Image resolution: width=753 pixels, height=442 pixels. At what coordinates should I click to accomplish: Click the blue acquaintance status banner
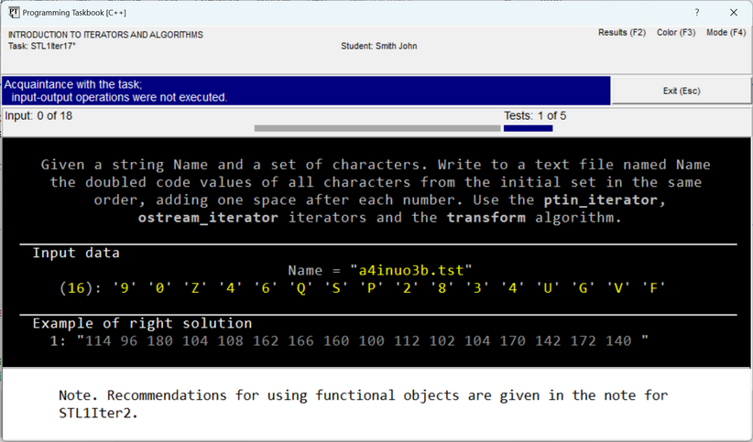point(306,91)
